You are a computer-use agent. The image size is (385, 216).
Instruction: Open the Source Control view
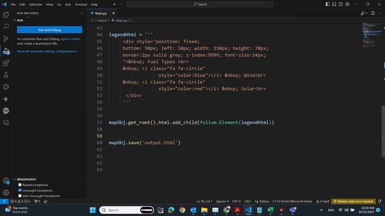6,38
